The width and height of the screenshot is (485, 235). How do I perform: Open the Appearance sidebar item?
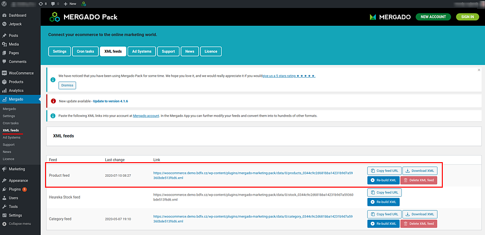(20, 181)
